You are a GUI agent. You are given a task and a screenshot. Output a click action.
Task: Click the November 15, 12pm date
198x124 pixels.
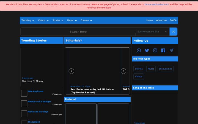(80, 87)
